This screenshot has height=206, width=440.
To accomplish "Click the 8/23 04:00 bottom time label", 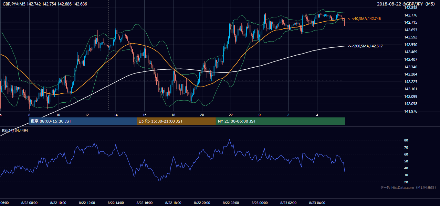I will [317, 203].
